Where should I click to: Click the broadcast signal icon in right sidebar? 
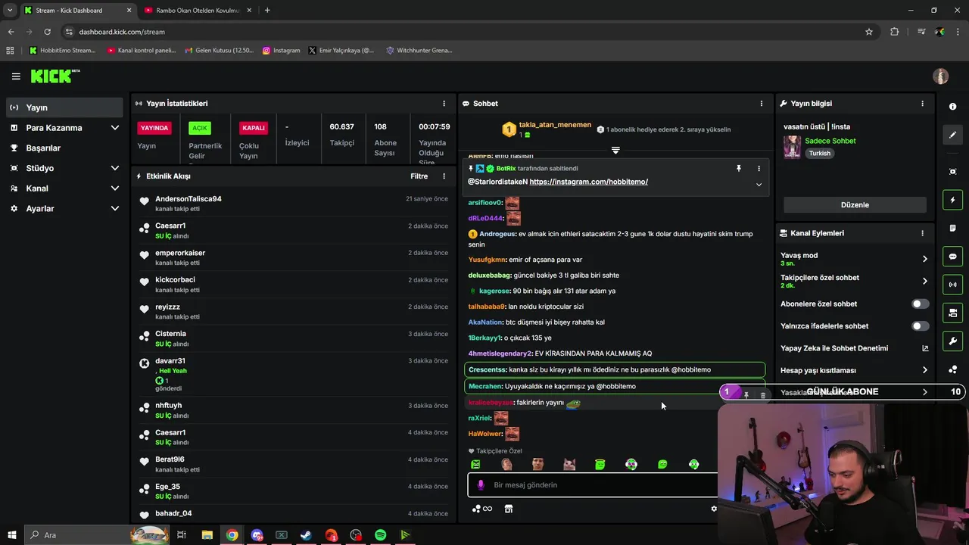point(953,285)
